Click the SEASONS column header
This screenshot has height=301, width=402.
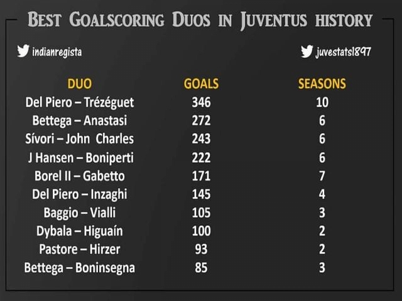pos(322,83)
